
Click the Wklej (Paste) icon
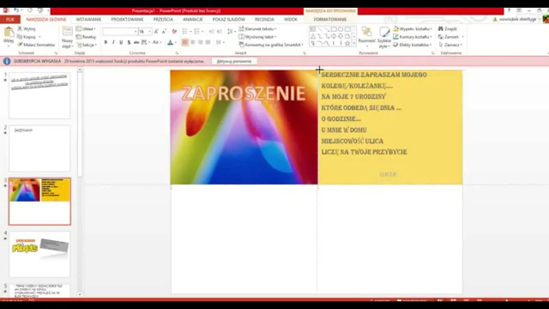coord(8,33)
